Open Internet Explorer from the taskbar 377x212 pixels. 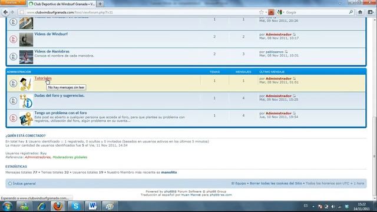point(41,206)
